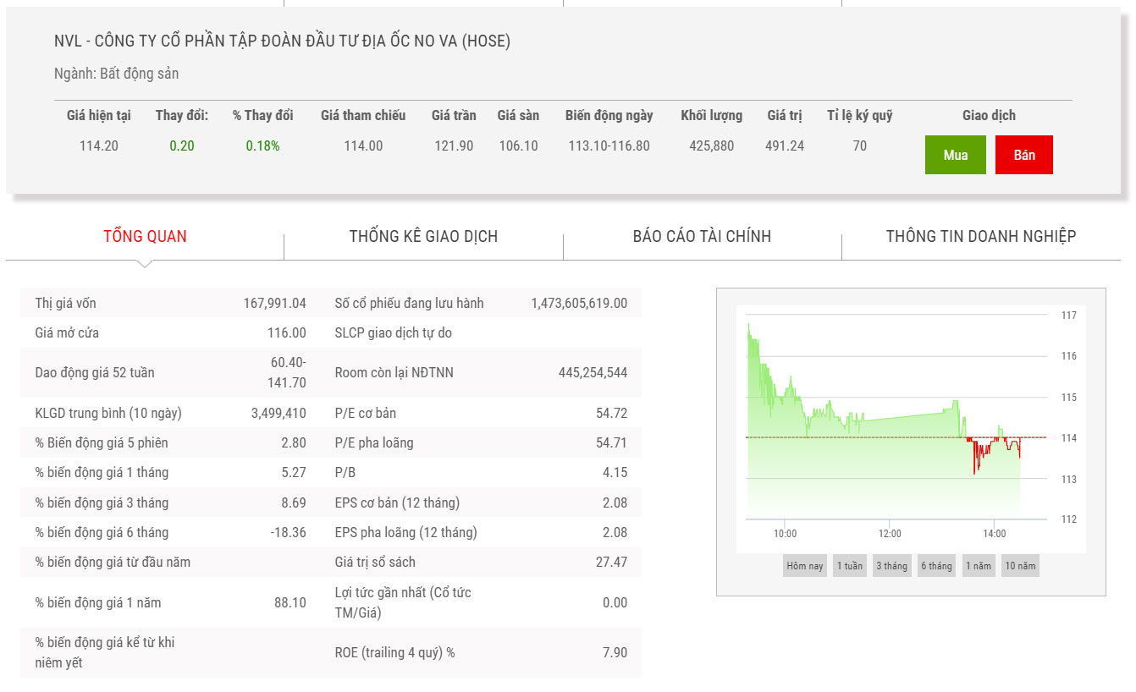The width and height of the screenshot is (1136, 692).
Task: Switch chart to 3 tháng range
Action: coord(891,566)
